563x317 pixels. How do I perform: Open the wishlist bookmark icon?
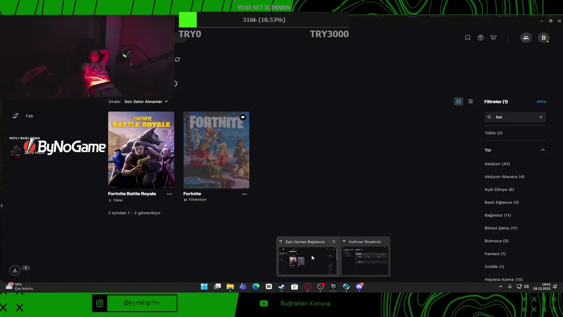(x=468, y=38)
